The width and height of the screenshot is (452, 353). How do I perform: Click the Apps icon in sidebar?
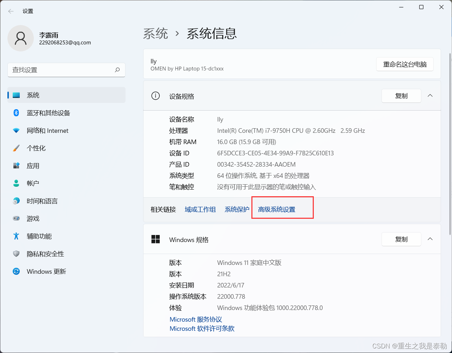(16, 166)
